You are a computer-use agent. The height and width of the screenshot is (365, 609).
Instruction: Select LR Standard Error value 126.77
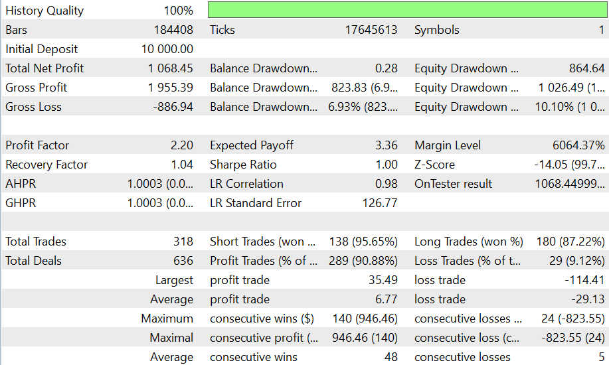pyautogui.click(x=380, y=203)
